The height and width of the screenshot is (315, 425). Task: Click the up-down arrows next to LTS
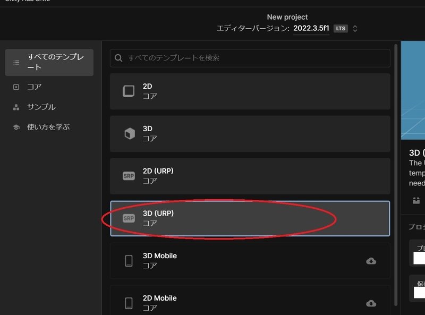[355, 29]
